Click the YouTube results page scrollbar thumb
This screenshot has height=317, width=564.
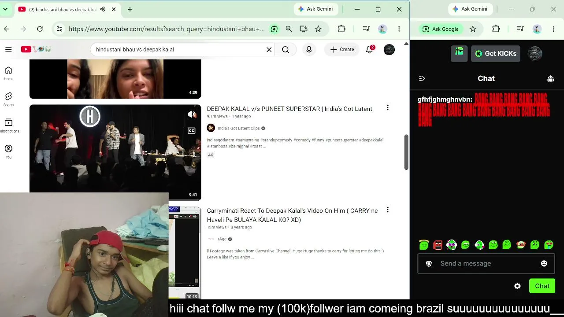point(406,152)
